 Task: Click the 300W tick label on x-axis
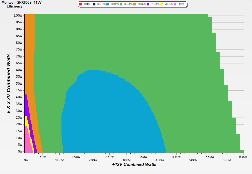pyautogui.click(x=126, y=157)
